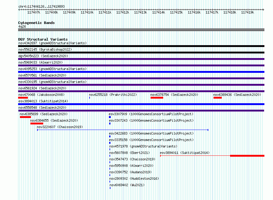Click the 117413k ruler tick label
The width and height of the screenshot is (273, 200).
[140, 12]
